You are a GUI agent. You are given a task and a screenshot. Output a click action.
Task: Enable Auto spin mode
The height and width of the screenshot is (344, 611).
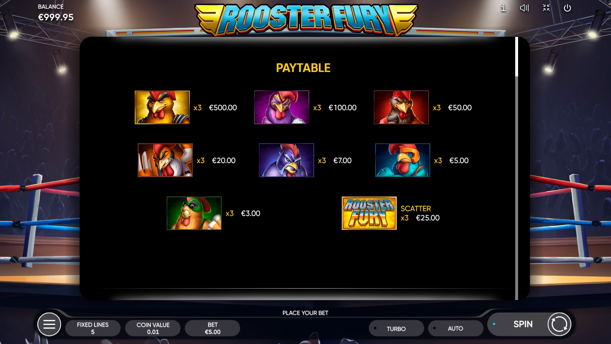pos(455,328)
